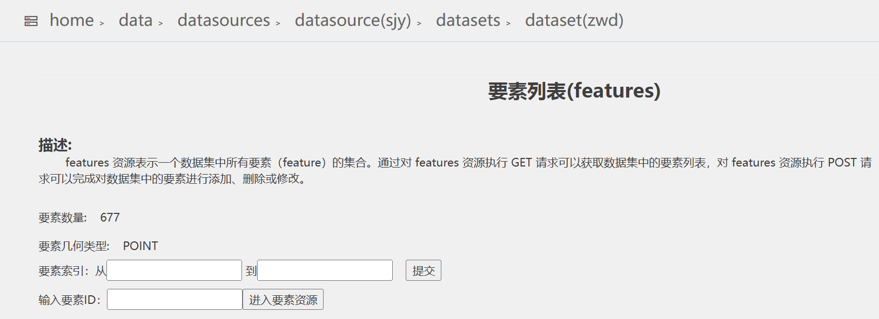Focus the feature index 到 end field
The height and width of the screenshot is (319, 879).
325,271
